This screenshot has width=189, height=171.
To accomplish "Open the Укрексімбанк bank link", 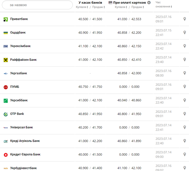I will point(20,46).
